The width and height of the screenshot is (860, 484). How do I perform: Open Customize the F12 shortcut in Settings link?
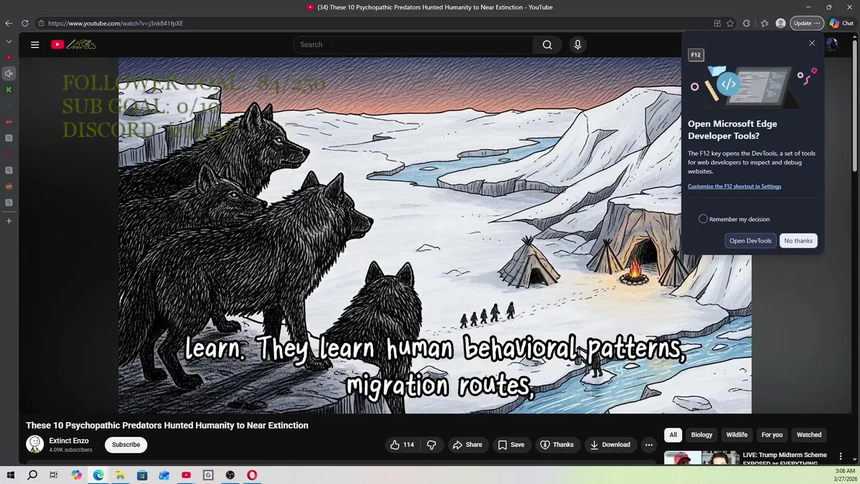pos(734,186)
